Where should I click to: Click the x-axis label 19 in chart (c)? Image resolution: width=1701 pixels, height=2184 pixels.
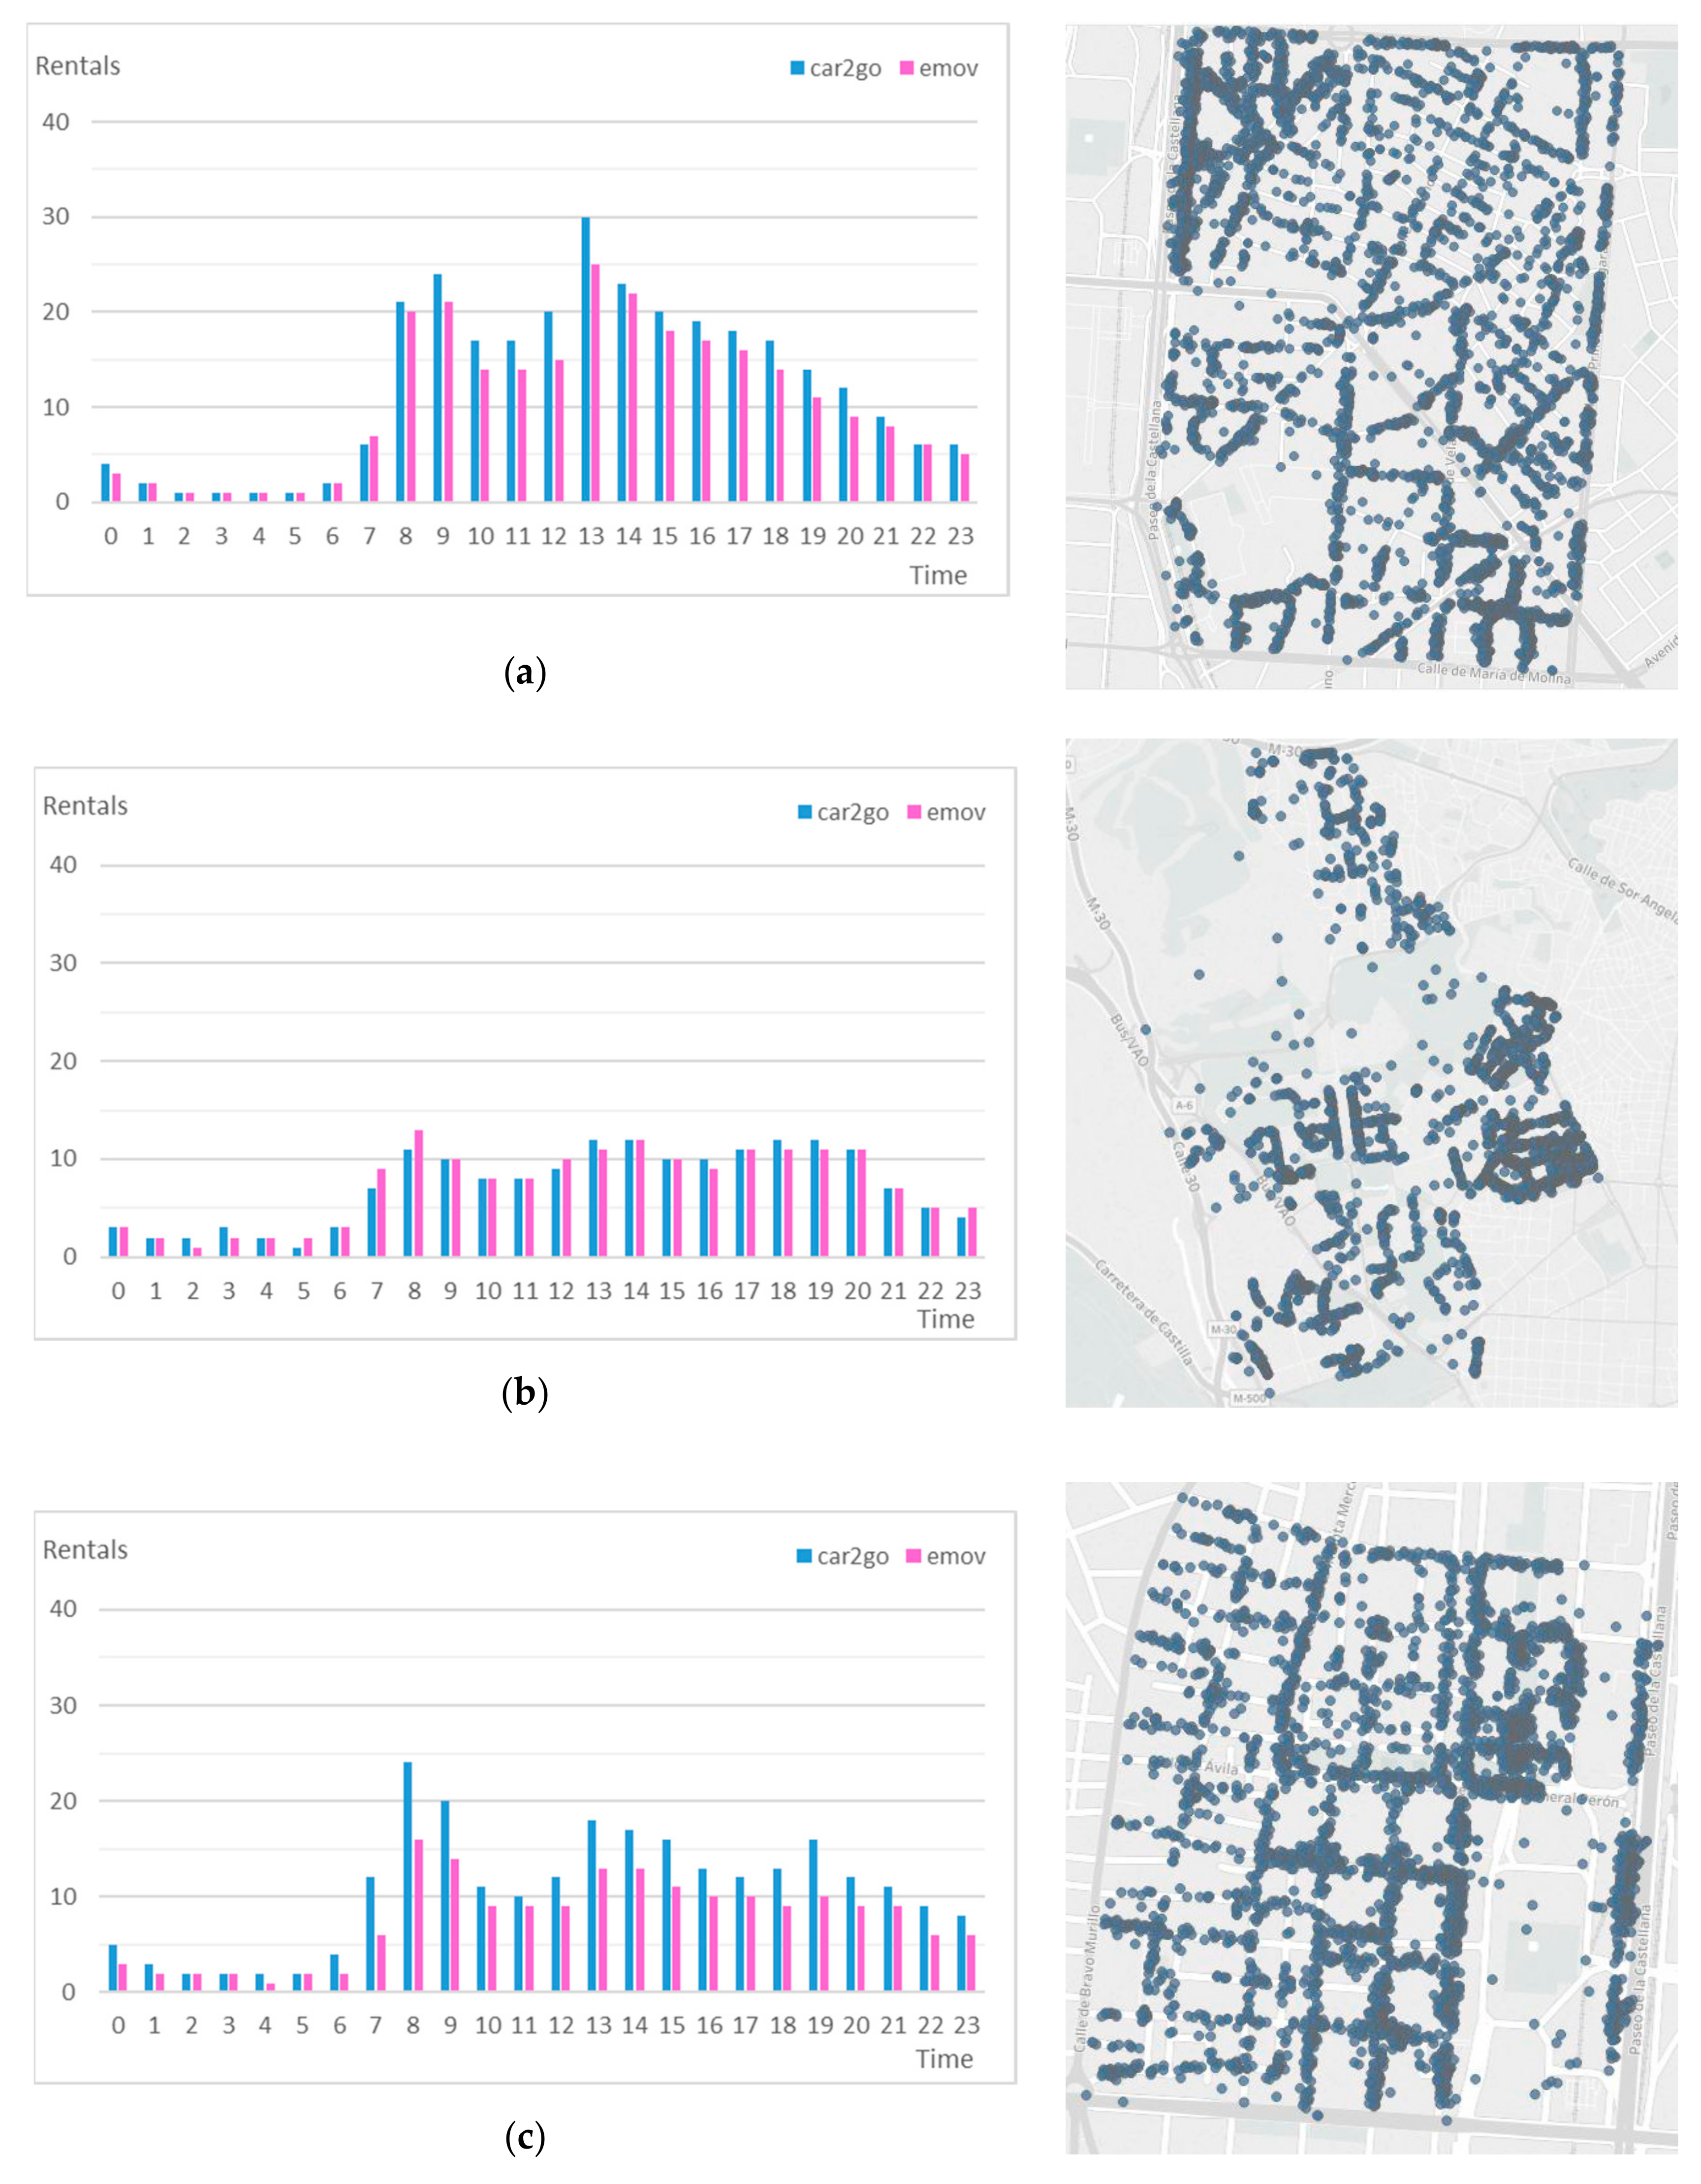[x=820, y=2025]
